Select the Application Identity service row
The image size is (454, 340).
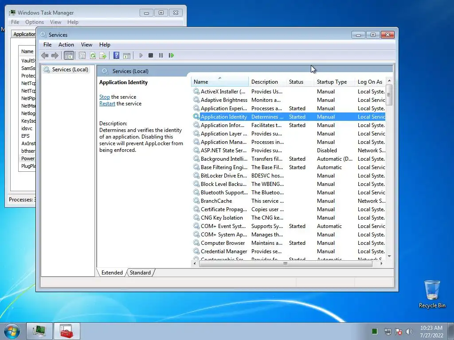pos(289,116)
